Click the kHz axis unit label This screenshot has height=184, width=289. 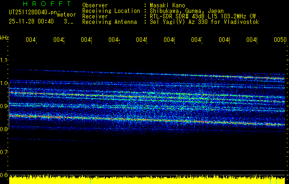click(4, 37)
